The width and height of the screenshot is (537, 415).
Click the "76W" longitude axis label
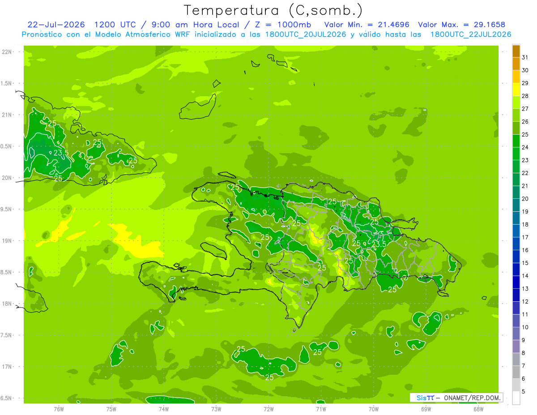pyautogui.click(x=59, y=409)
